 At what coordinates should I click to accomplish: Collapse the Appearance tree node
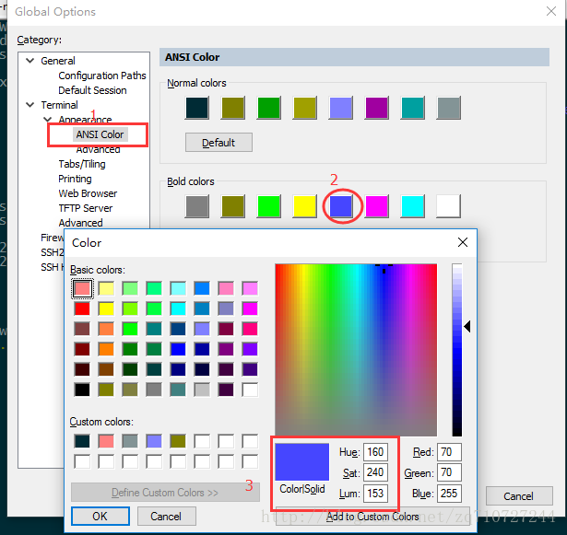coord(47,120)
